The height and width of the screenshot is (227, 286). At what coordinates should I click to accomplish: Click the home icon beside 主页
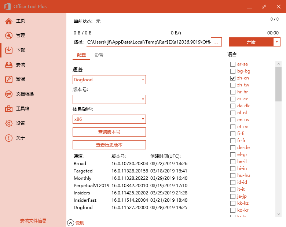tap(9, 21)
